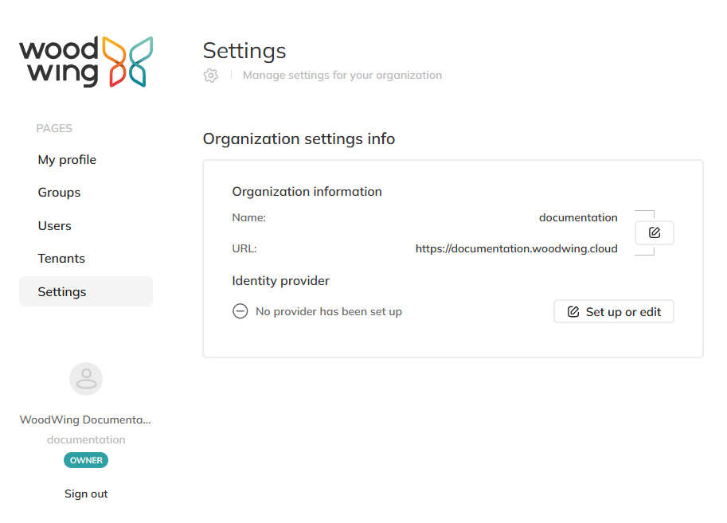Click the user avatar icon above WoodWing Documenta...

85,379
